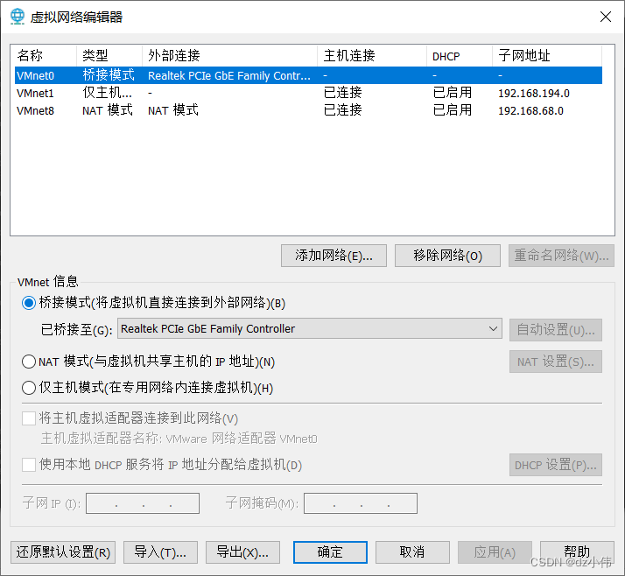This screenshot has width=625, height=576.
Task: Open 帮助 button
Action: click(x=577, y=552)
